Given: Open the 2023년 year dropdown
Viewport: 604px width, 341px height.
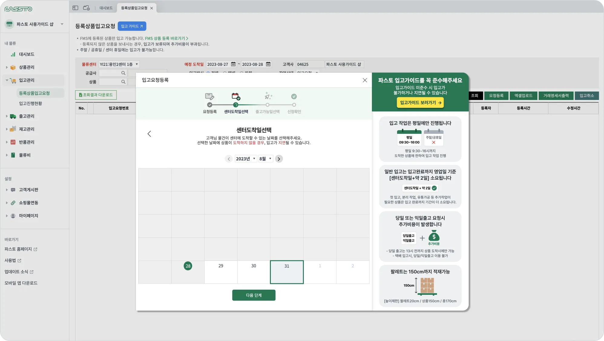Looking at the screenshot, I should coord(246,159).
